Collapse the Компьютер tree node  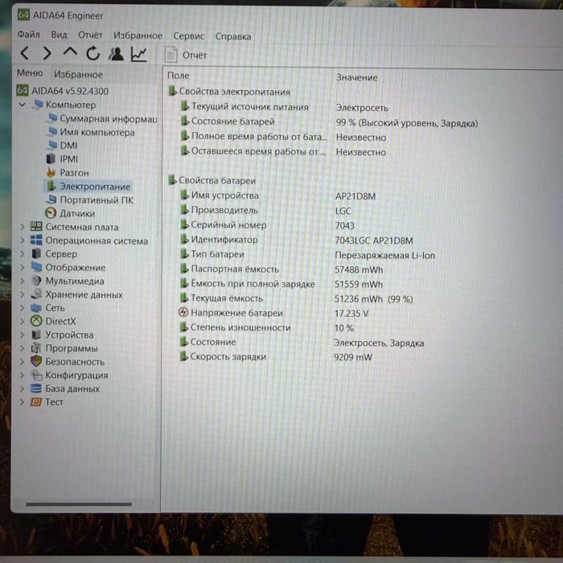coord(23,105)
